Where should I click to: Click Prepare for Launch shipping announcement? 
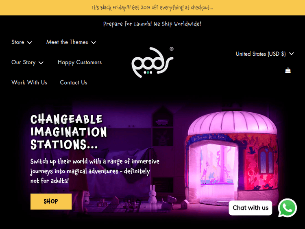coord(152,24)
